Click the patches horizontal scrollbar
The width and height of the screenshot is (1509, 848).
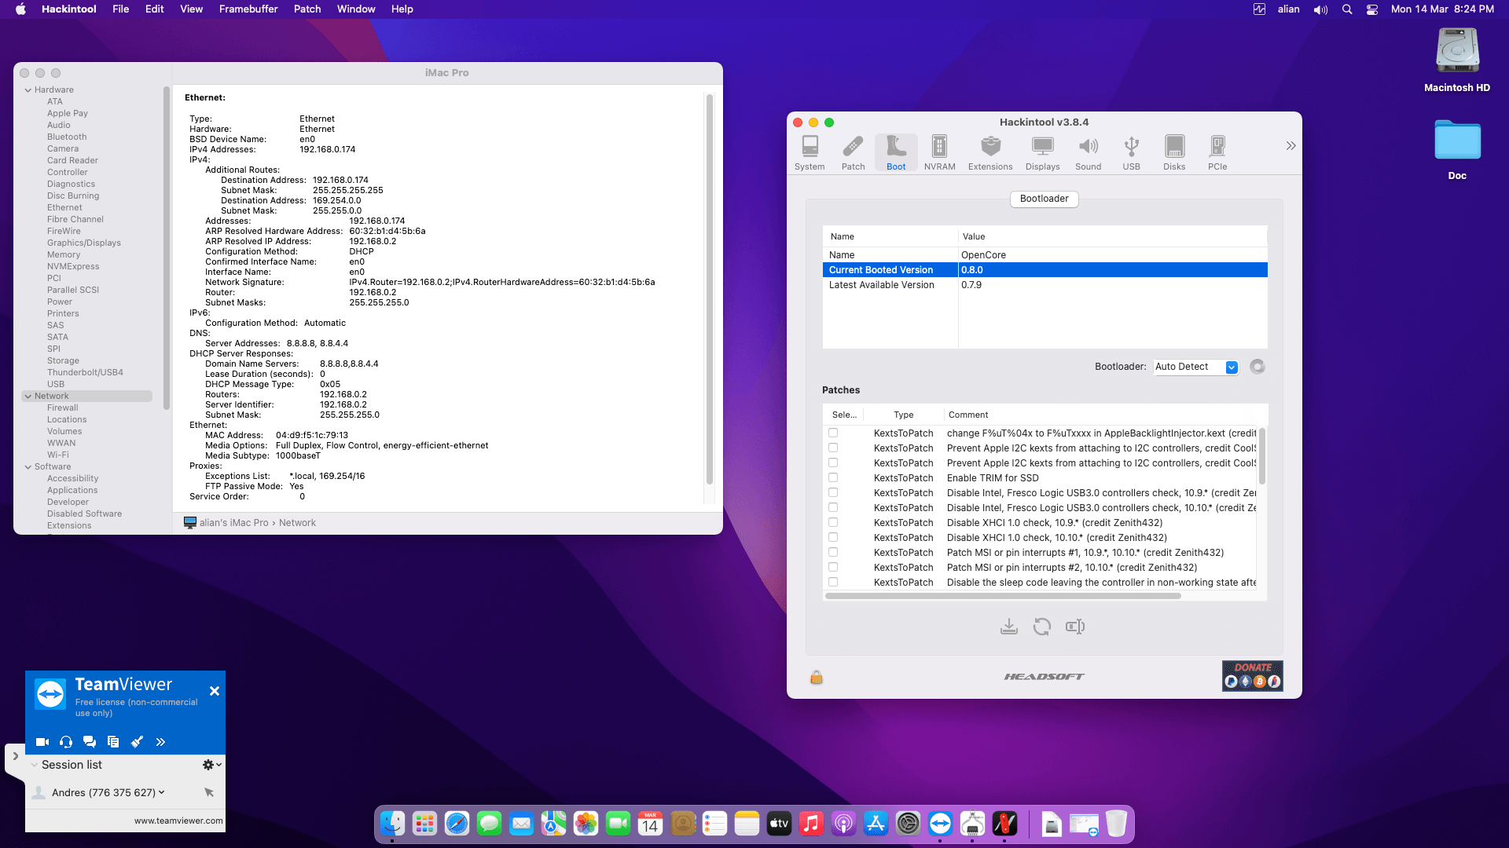tap(1003, 596)
